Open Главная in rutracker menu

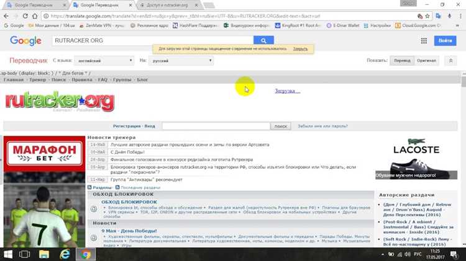pos(14,80)
